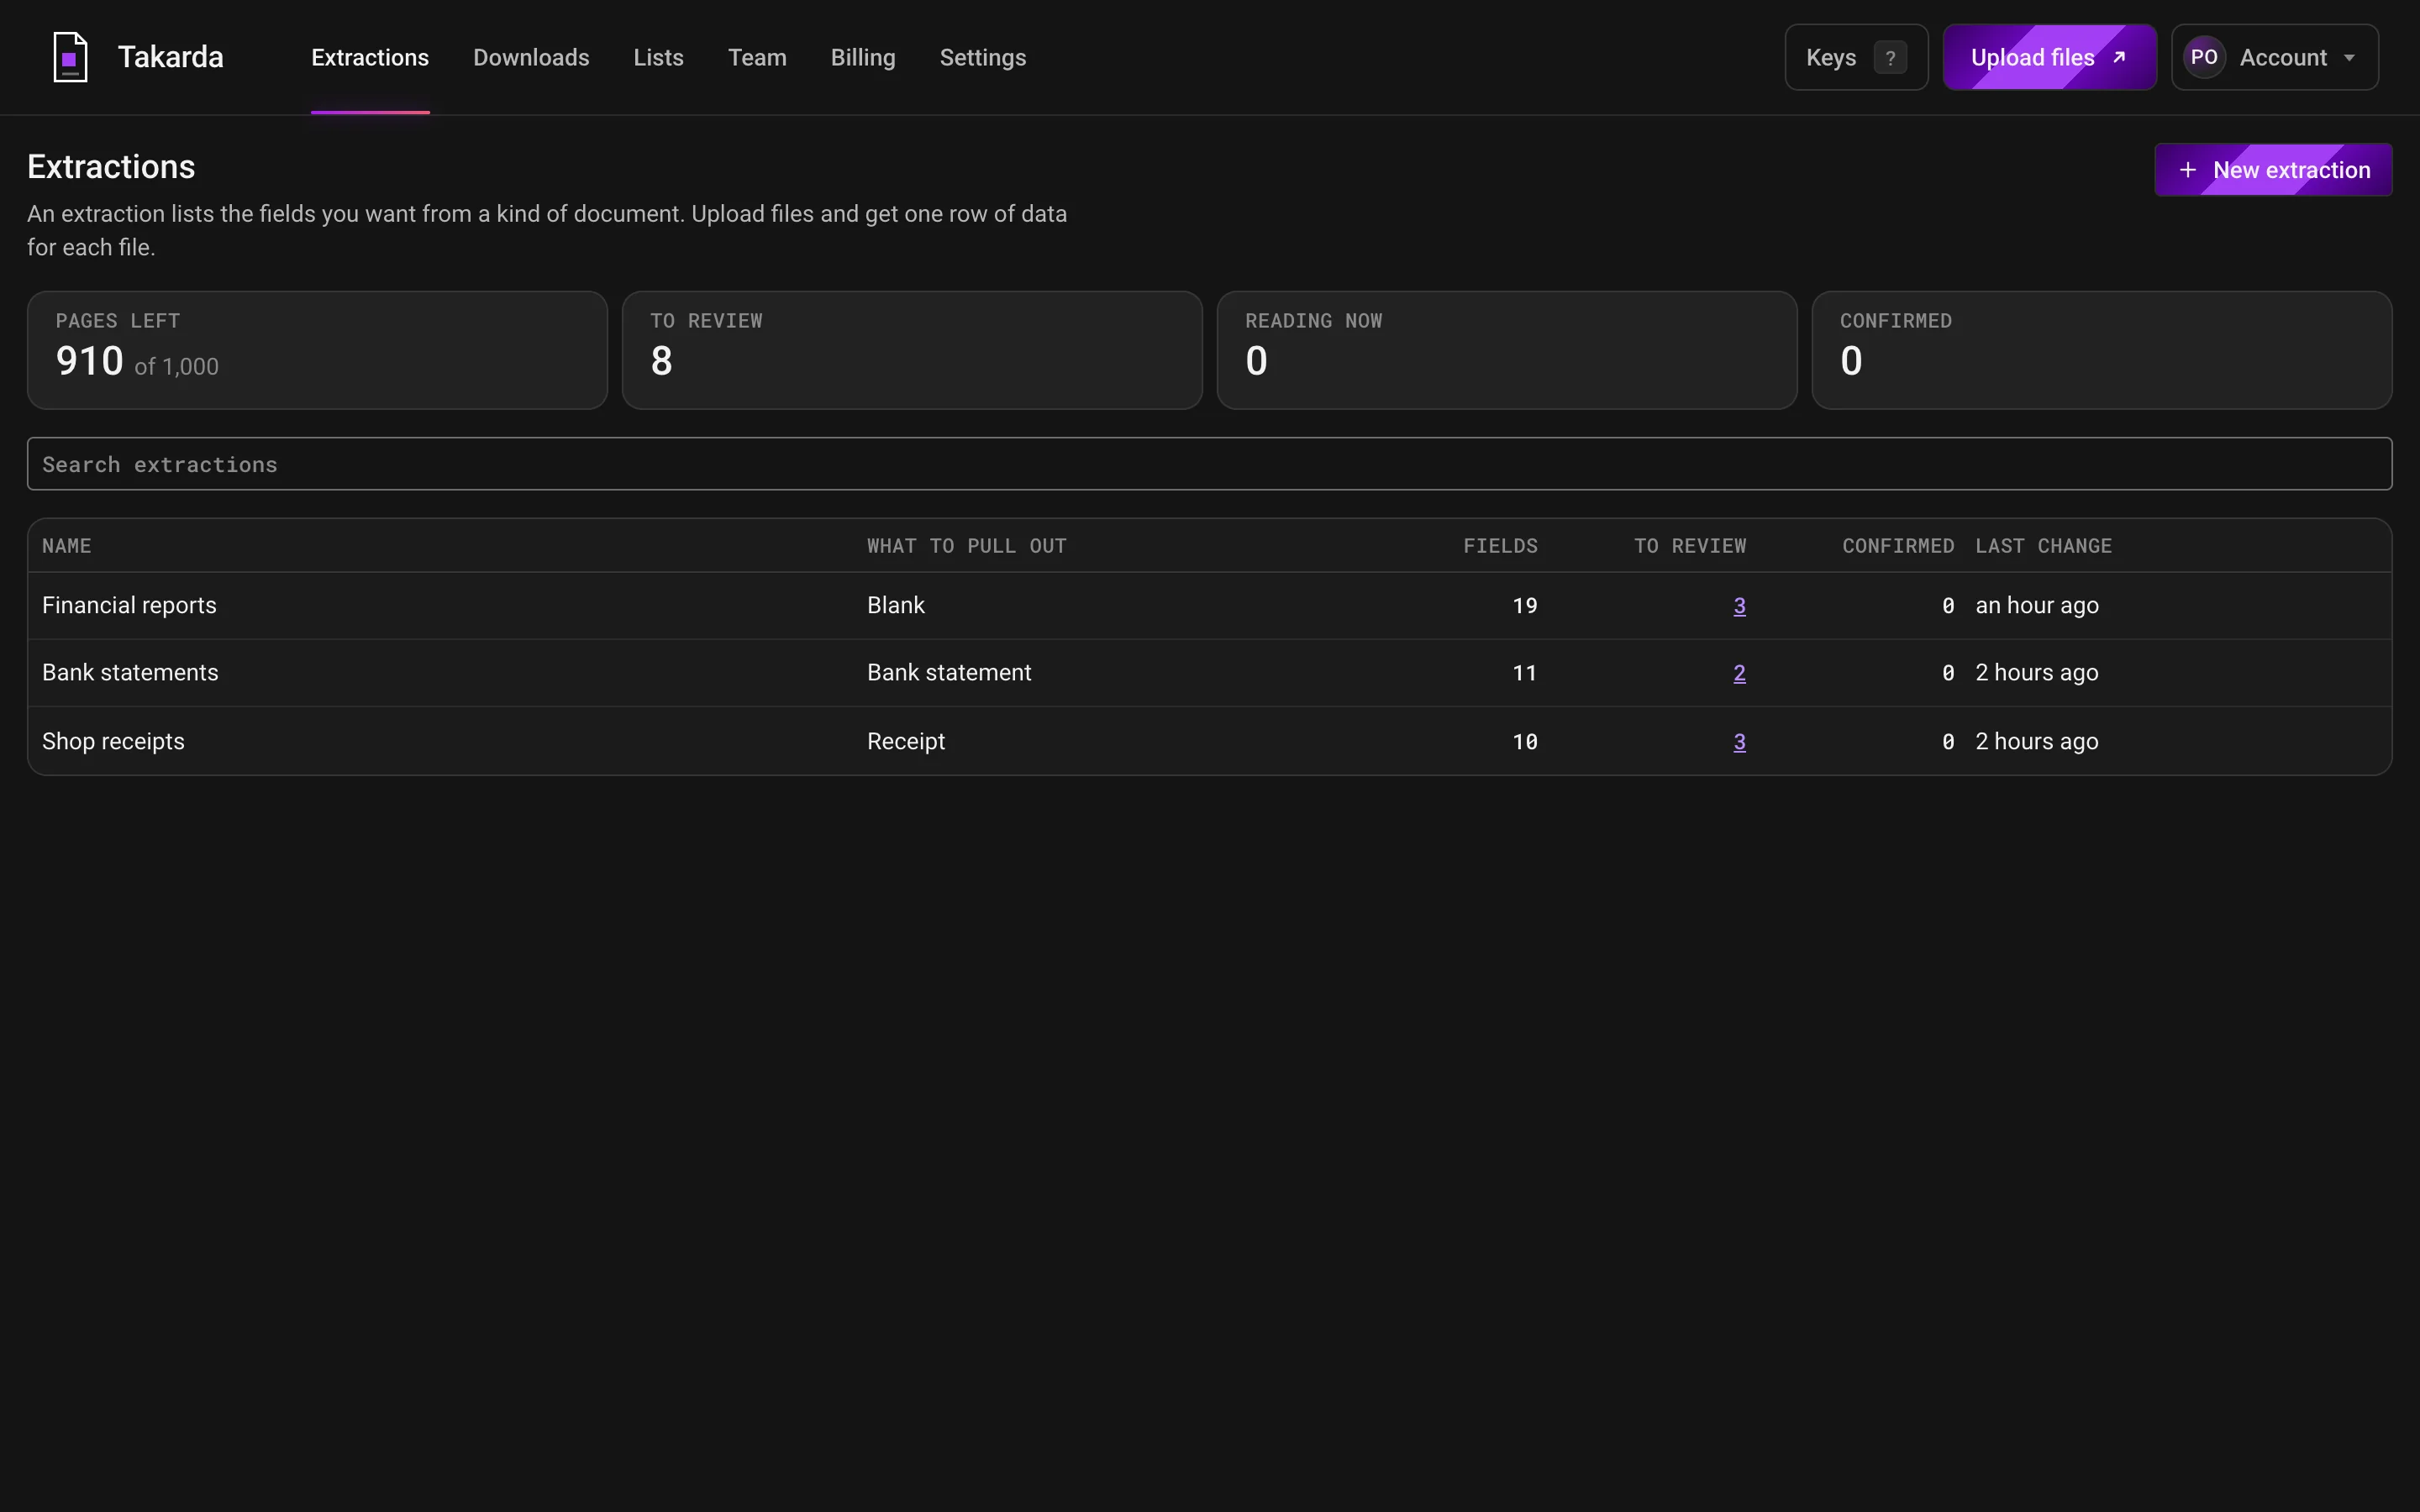Go to the Lists tab
This screenshot has height=1512, width=2420.
pos(658,58)
